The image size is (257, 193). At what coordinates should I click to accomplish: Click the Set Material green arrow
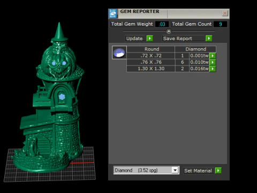click(218, 170)
